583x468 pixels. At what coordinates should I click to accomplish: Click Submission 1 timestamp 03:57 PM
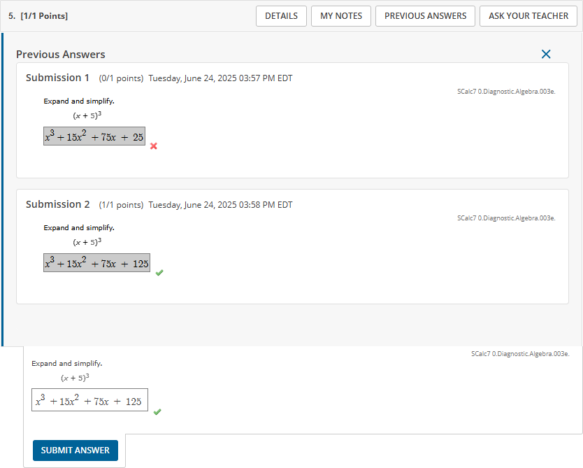tap(220, 78)
